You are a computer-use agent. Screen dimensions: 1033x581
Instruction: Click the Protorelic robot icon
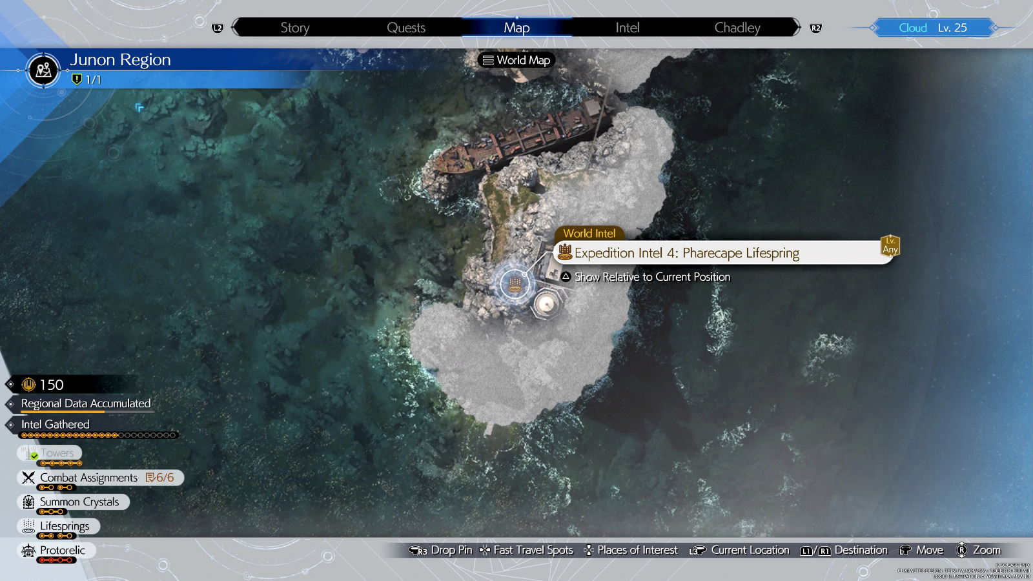[28, 550]
